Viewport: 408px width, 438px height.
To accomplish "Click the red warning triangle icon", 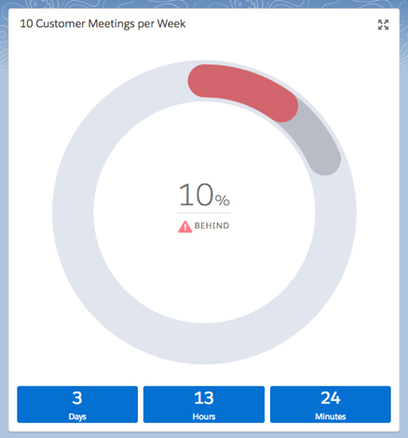I will point(184,226).
